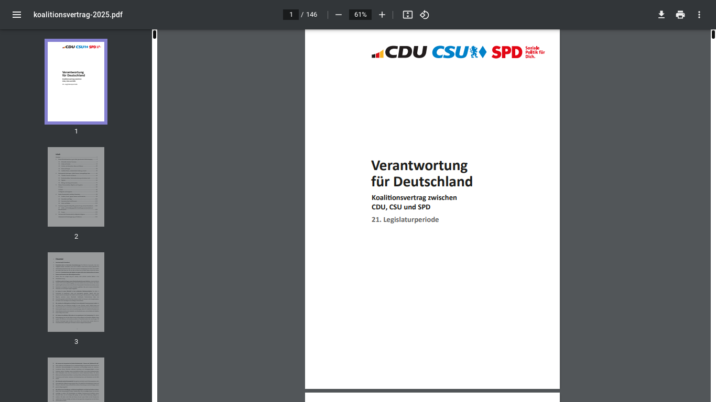Click the thumbnail sidebar scrollbar handle
Screen dimensions: 716x402
(x=155, y=35)
